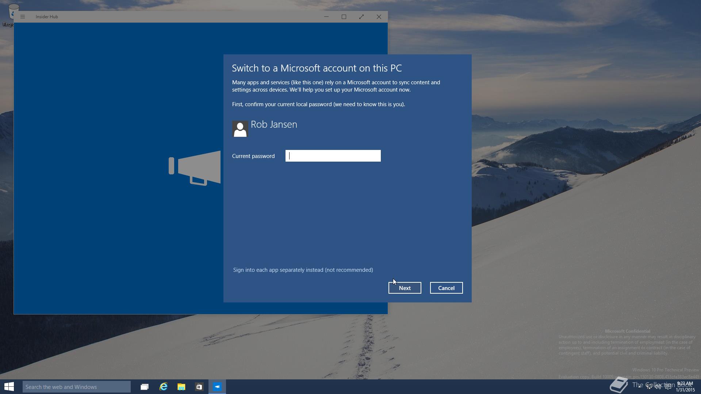Show hidden tray icons
The height and width of the screenshot is (394, 701).
point(640,387)
